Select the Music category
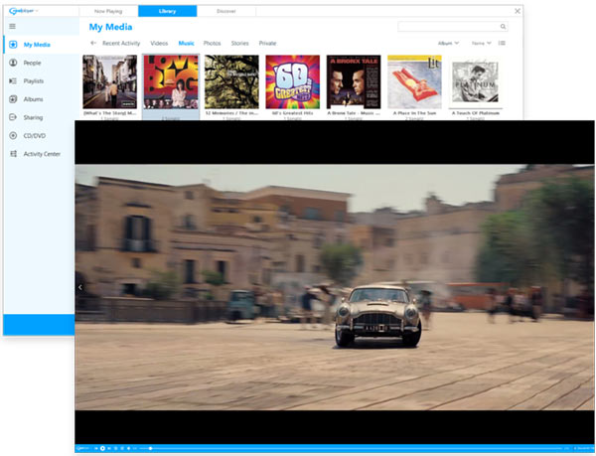 187,44
